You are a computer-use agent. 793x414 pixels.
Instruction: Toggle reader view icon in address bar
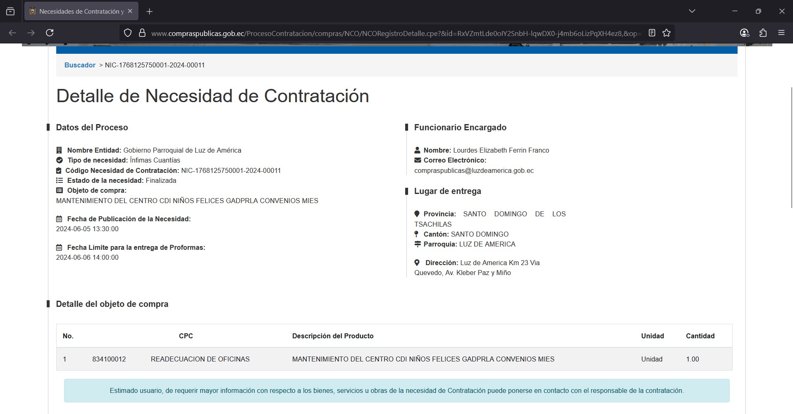coord(652,33)
